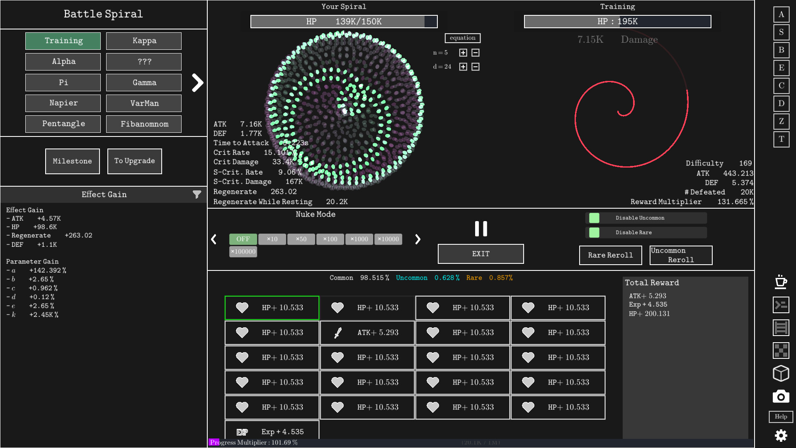Take a screenshot with the camera icon
This screenshot has width=796, height=448.
pos(781,396)
